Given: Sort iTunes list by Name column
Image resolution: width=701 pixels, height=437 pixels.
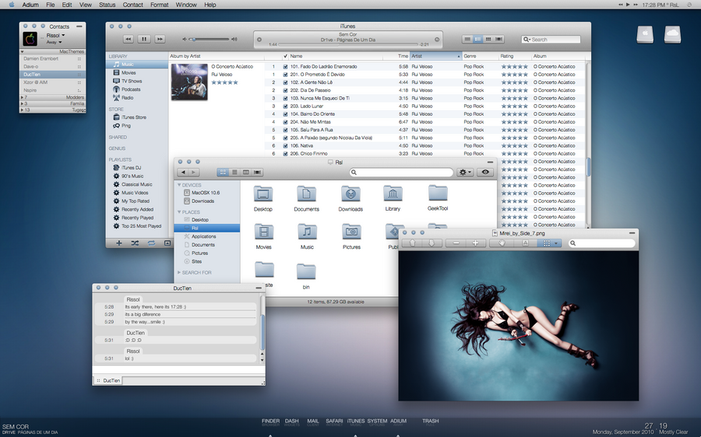Looking at the screenshot, I should [x=336, y=56].
